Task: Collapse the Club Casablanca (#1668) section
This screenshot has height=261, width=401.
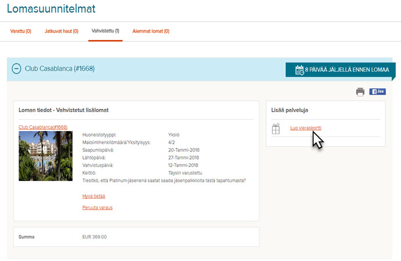Action: click(16, 69)
